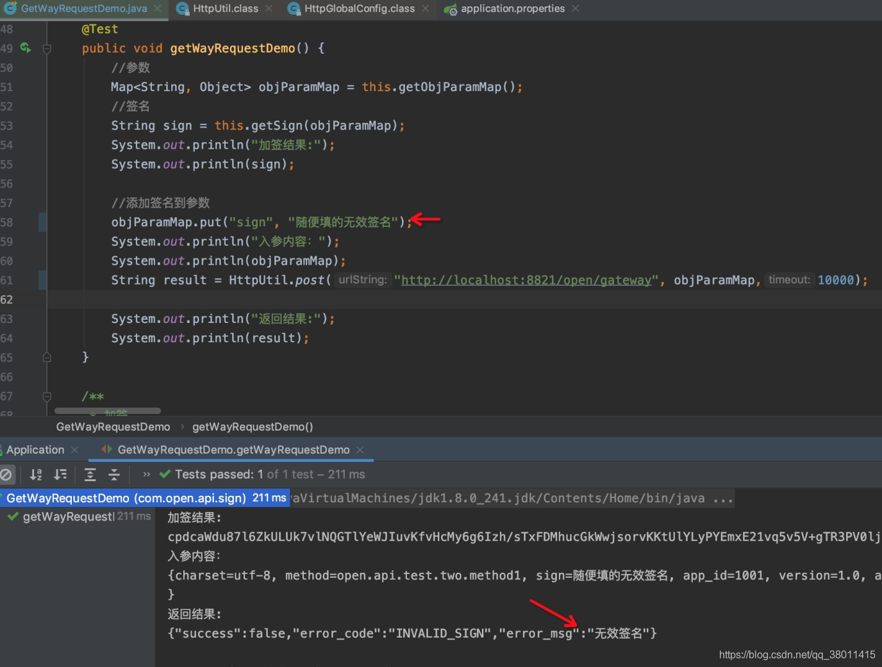Viewport: 882px width, 667px height.
Task: Click line number 58 in gutter
Action: [6, 222]
